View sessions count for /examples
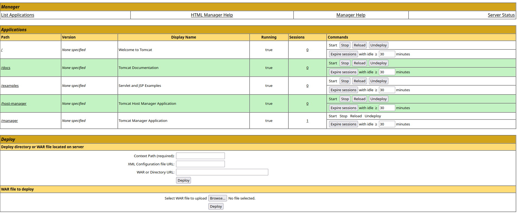The width and height of the screenshot is (517, 215). [307, 86]
